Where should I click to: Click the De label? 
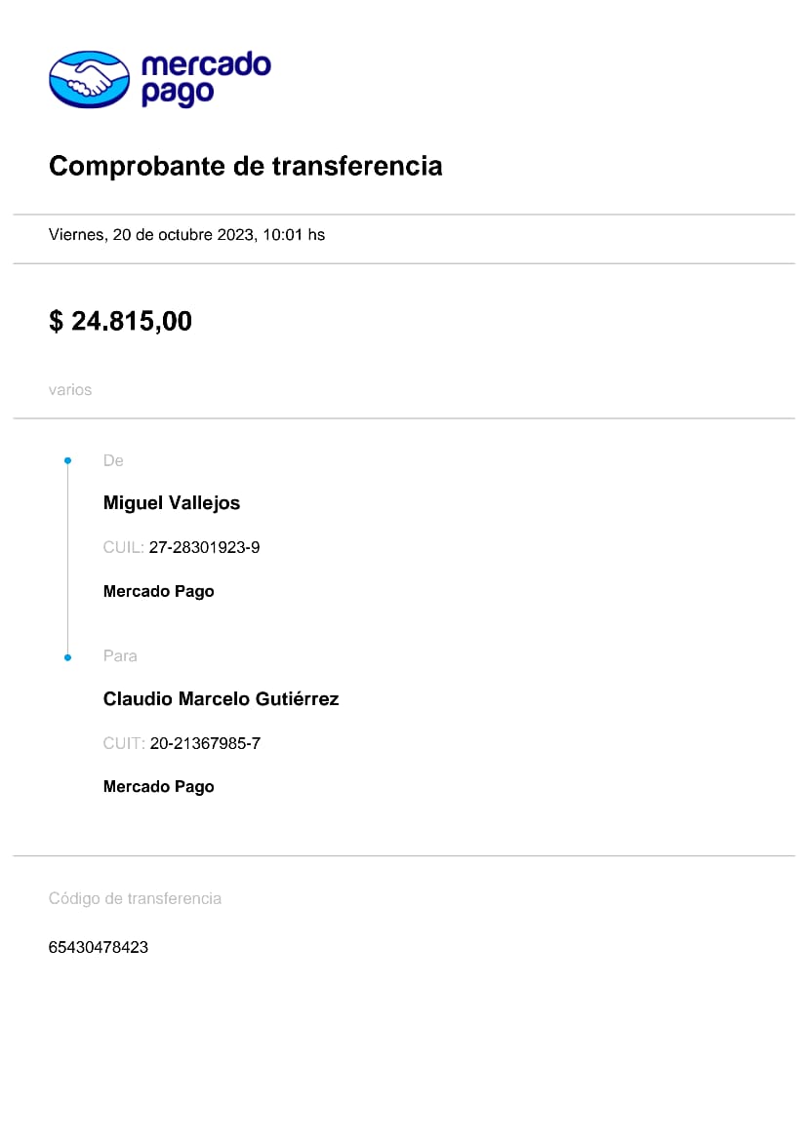[x=113, y=460]
